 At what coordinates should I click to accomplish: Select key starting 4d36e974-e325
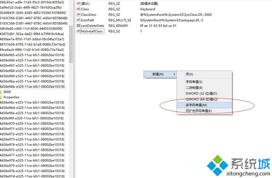(32, 144)
